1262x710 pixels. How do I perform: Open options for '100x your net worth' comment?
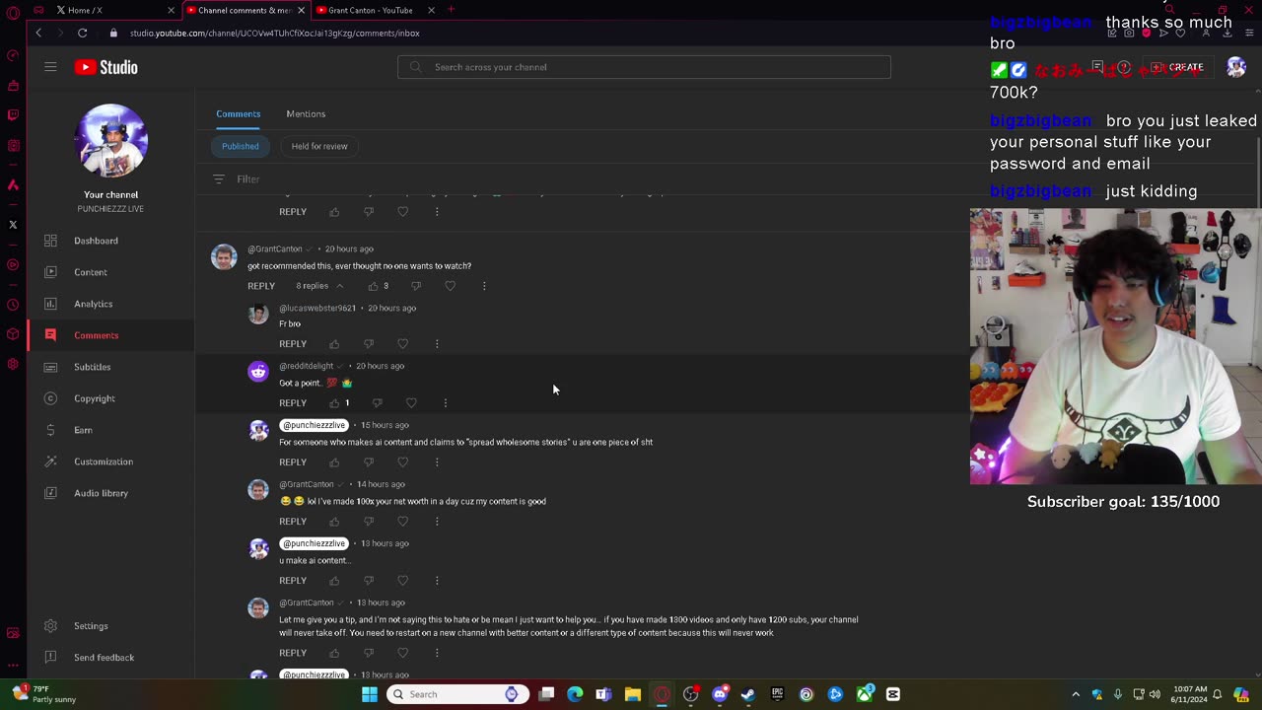(437, 522)
